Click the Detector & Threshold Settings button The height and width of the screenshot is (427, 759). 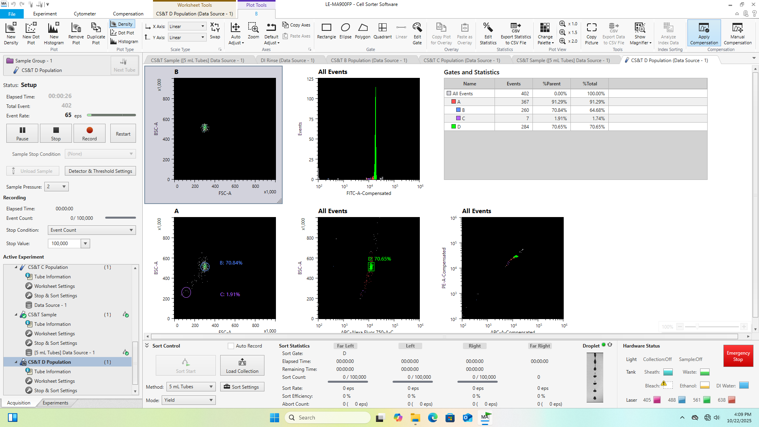100,171
